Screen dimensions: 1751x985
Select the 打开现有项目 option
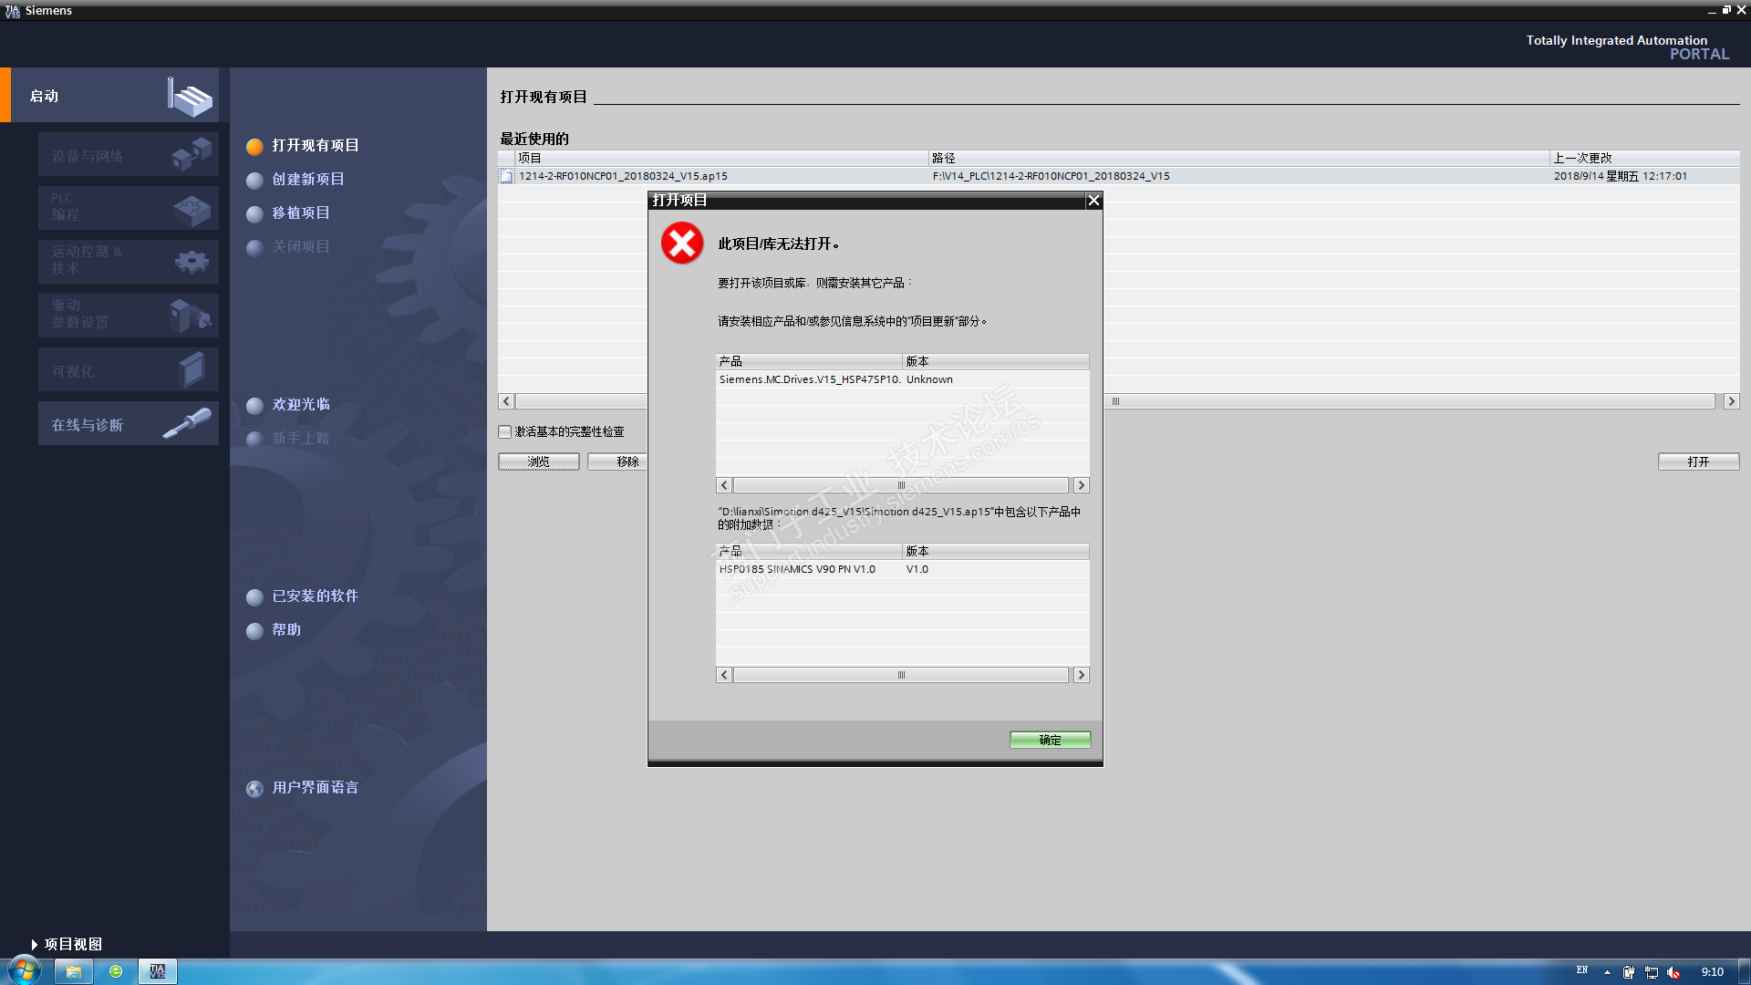click(x=316, y=146)
